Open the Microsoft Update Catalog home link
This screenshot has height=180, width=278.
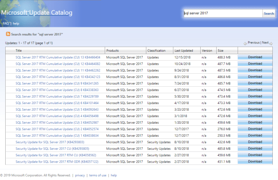pos(36,13)
